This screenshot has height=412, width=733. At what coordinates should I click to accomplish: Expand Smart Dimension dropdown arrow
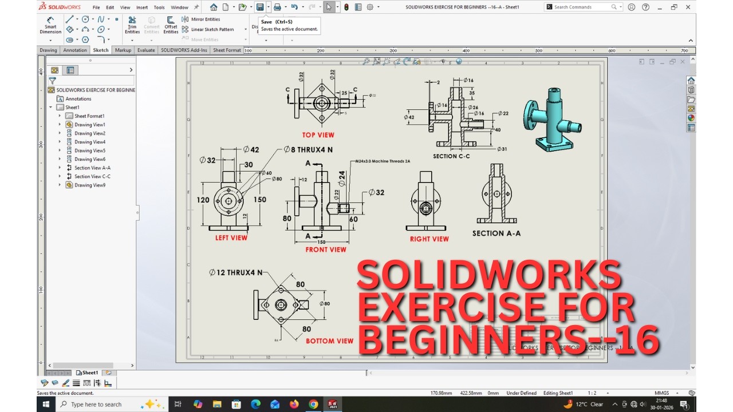(50, 40)
